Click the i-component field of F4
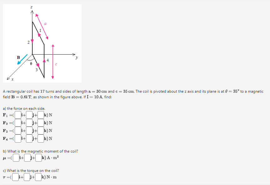This screenshot has height=185, width=270. (18, 138)
